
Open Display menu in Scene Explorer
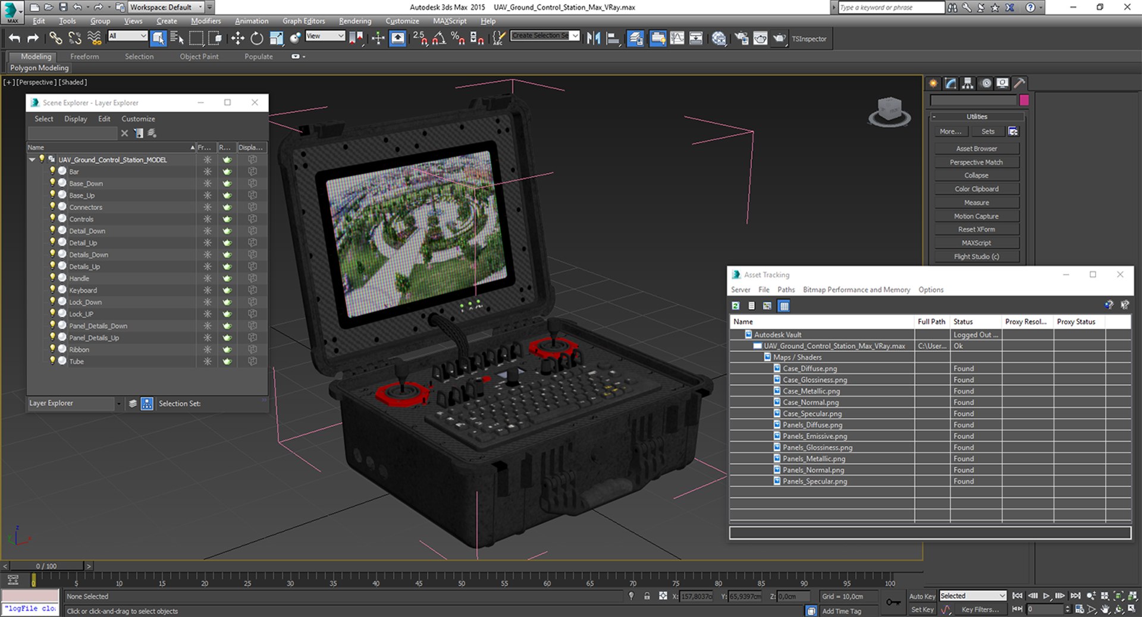tap(76, 119)
